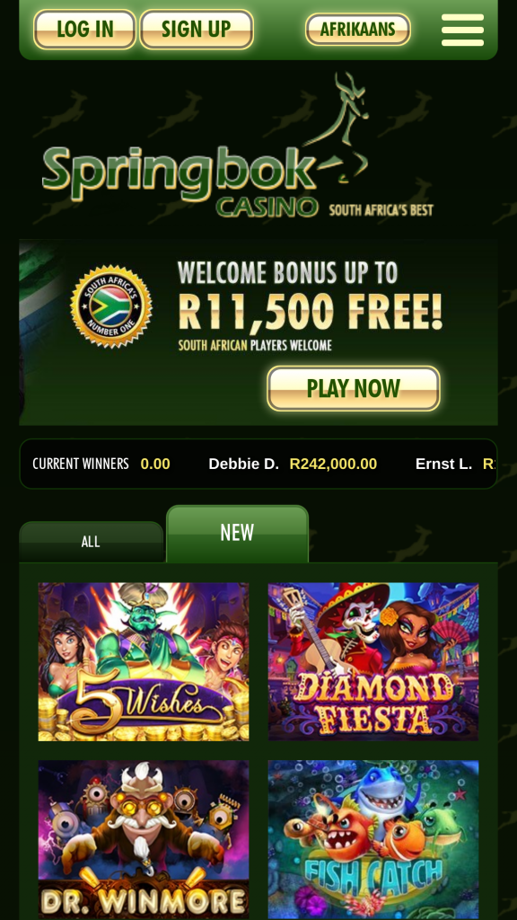Select the ALL games tab

(91, 542)
